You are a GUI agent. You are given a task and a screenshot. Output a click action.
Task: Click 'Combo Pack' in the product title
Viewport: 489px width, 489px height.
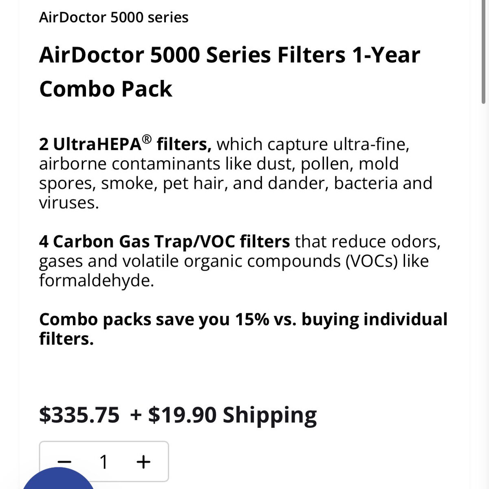(x=106, y=89)
